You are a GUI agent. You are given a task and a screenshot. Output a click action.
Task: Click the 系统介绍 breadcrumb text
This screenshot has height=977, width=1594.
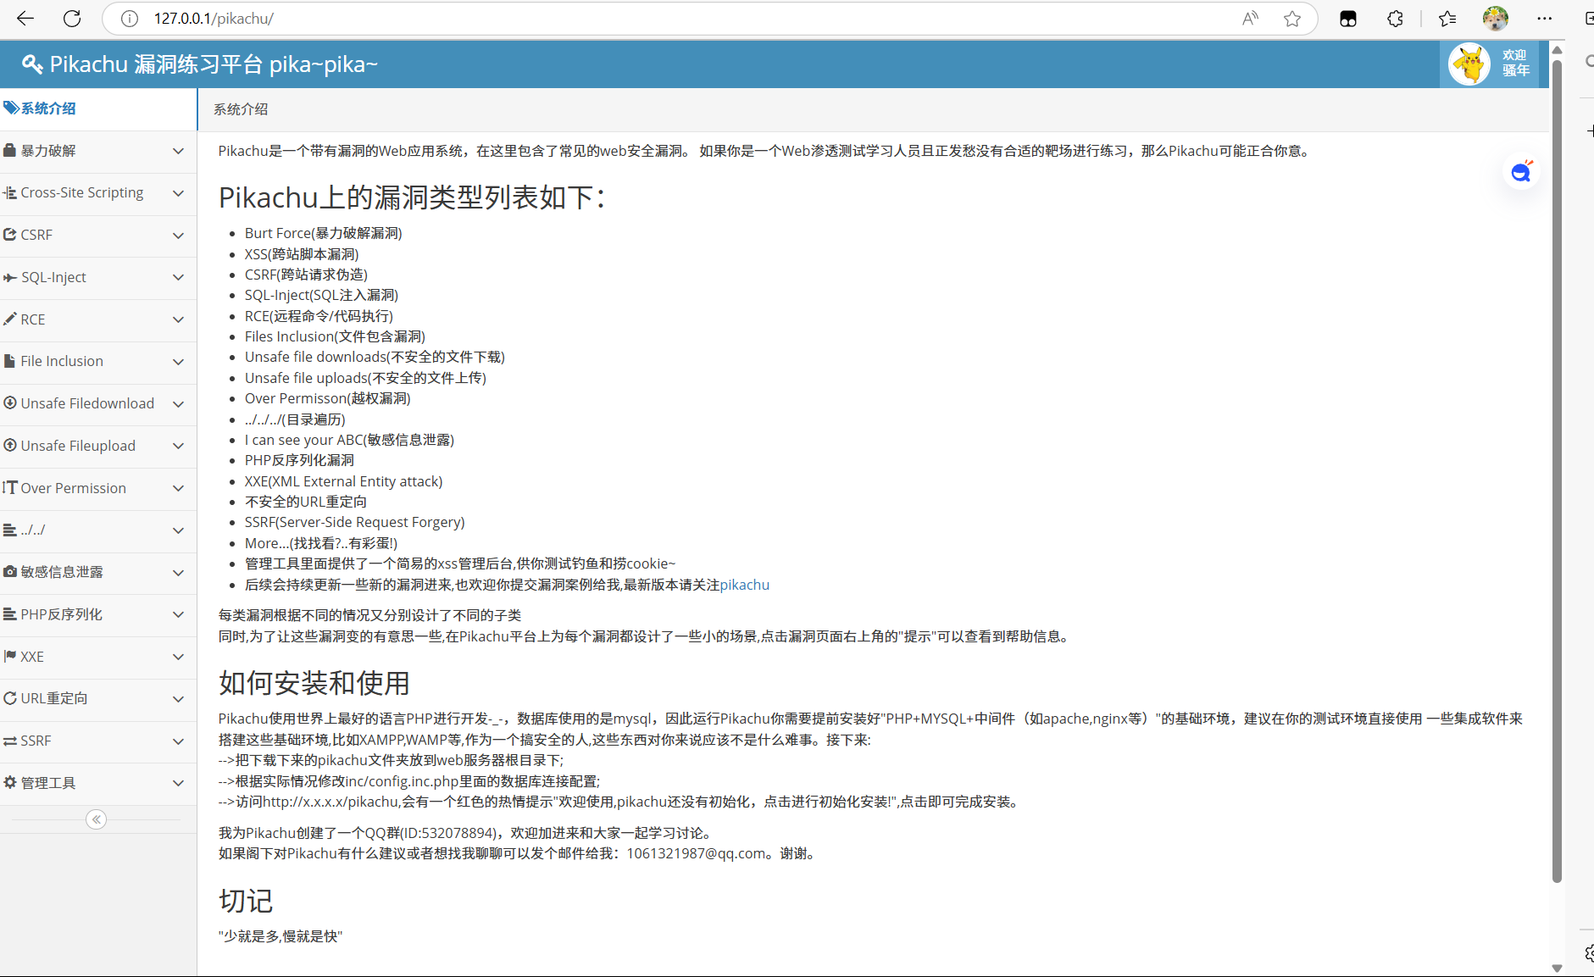click(x=241, y=109)
